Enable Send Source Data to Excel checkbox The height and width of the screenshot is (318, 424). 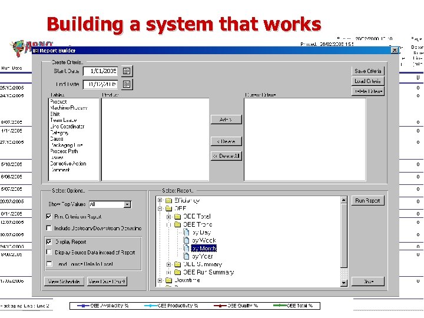click(49, 264)
